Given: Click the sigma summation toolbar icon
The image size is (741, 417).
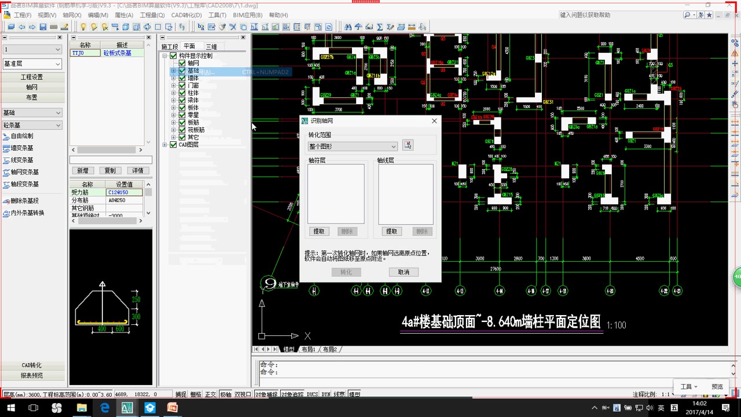Looking at the screenshot, I should (x=380, y=27).
